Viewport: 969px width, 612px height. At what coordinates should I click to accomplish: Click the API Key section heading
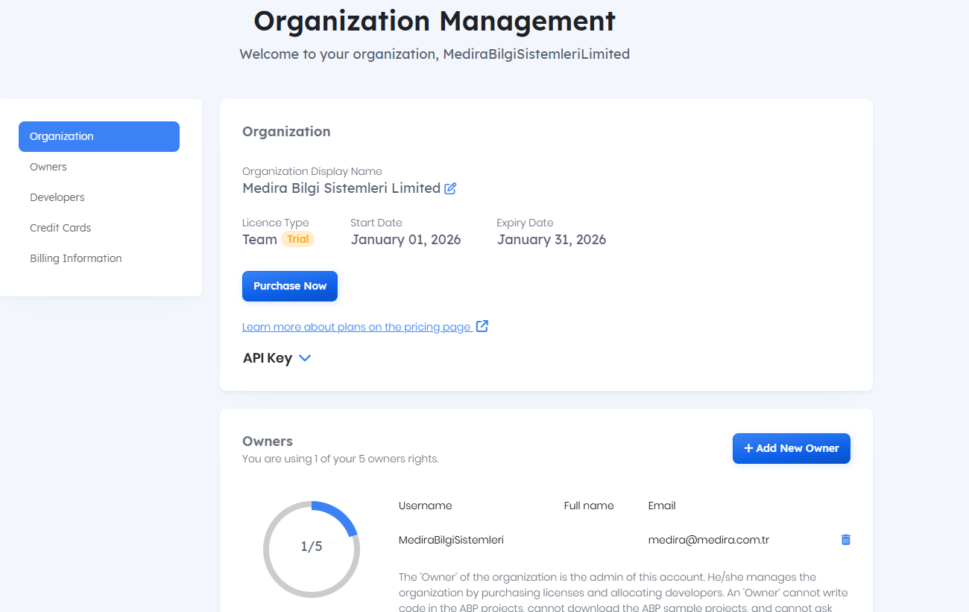click(x=268, y=358)
